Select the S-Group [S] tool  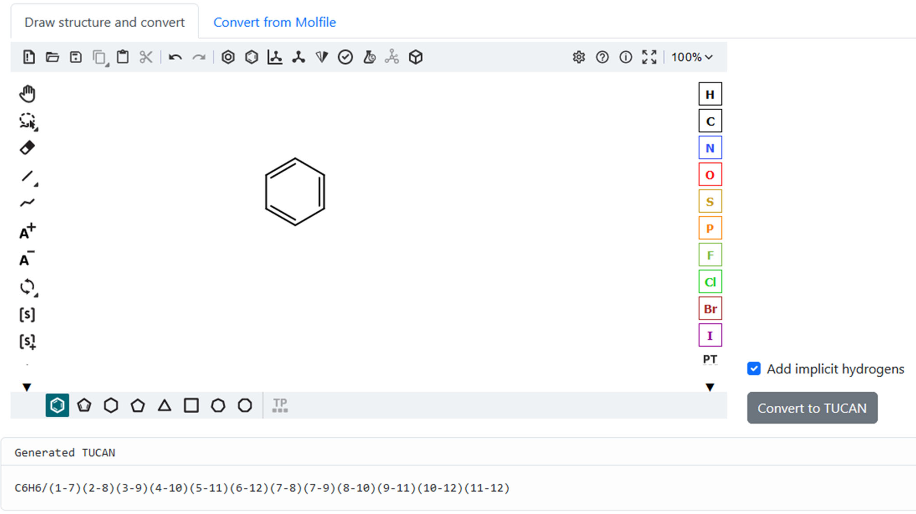coord(27,315)
